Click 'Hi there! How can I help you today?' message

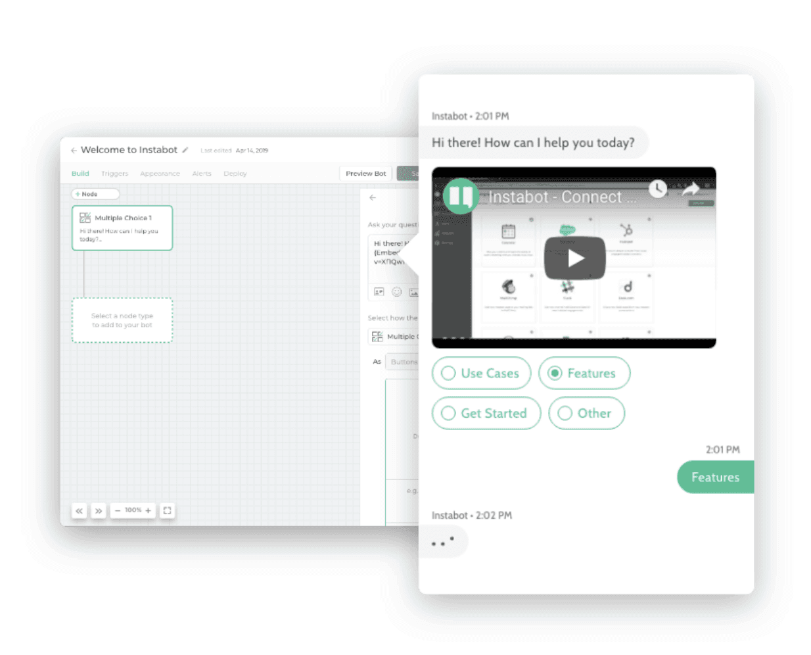533,143
